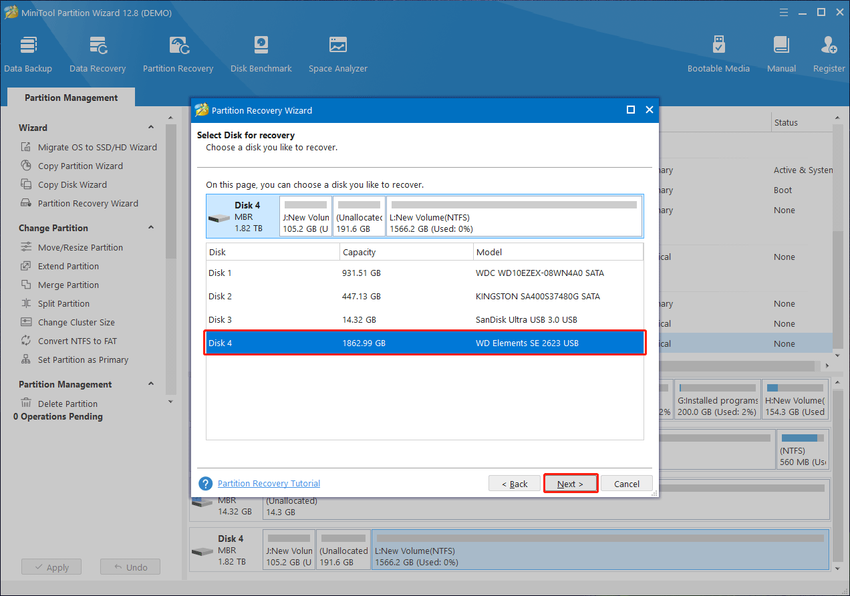Select the 191.6 GB unallocated block in wizard
The height and width of the screenshot is (596, 850).
pyautogui.click(x=359, y=216)
